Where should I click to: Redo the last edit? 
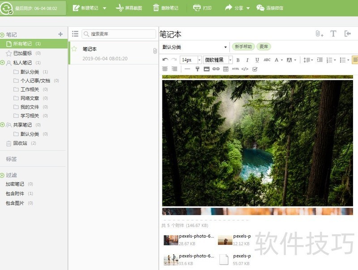174,60
